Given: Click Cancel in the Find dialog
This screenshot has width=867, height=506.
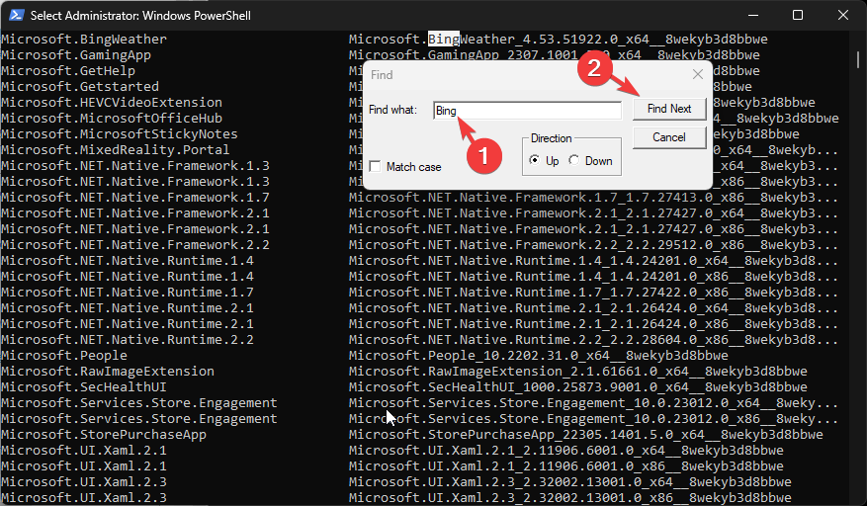Looking at the screenshot, I should pos(669,137).
